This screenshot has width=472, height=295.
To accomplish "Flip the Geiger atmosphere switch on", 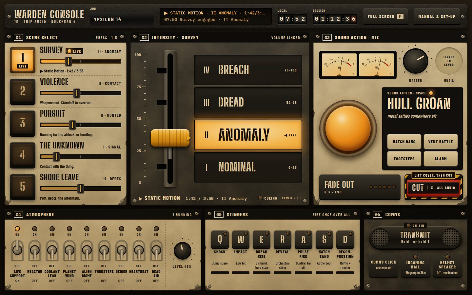I will (121, 250).
